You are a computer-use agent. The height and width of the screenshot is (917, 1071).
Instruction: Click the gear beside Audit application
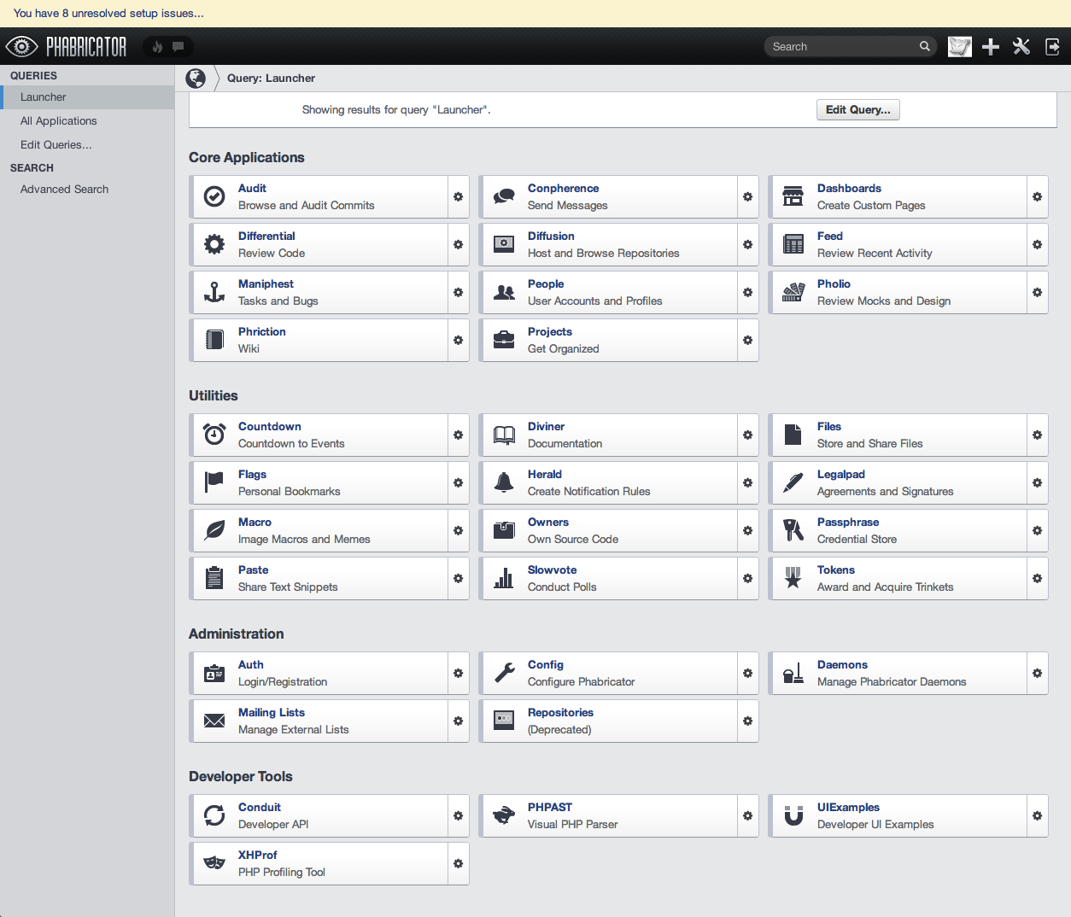point(459,197)
